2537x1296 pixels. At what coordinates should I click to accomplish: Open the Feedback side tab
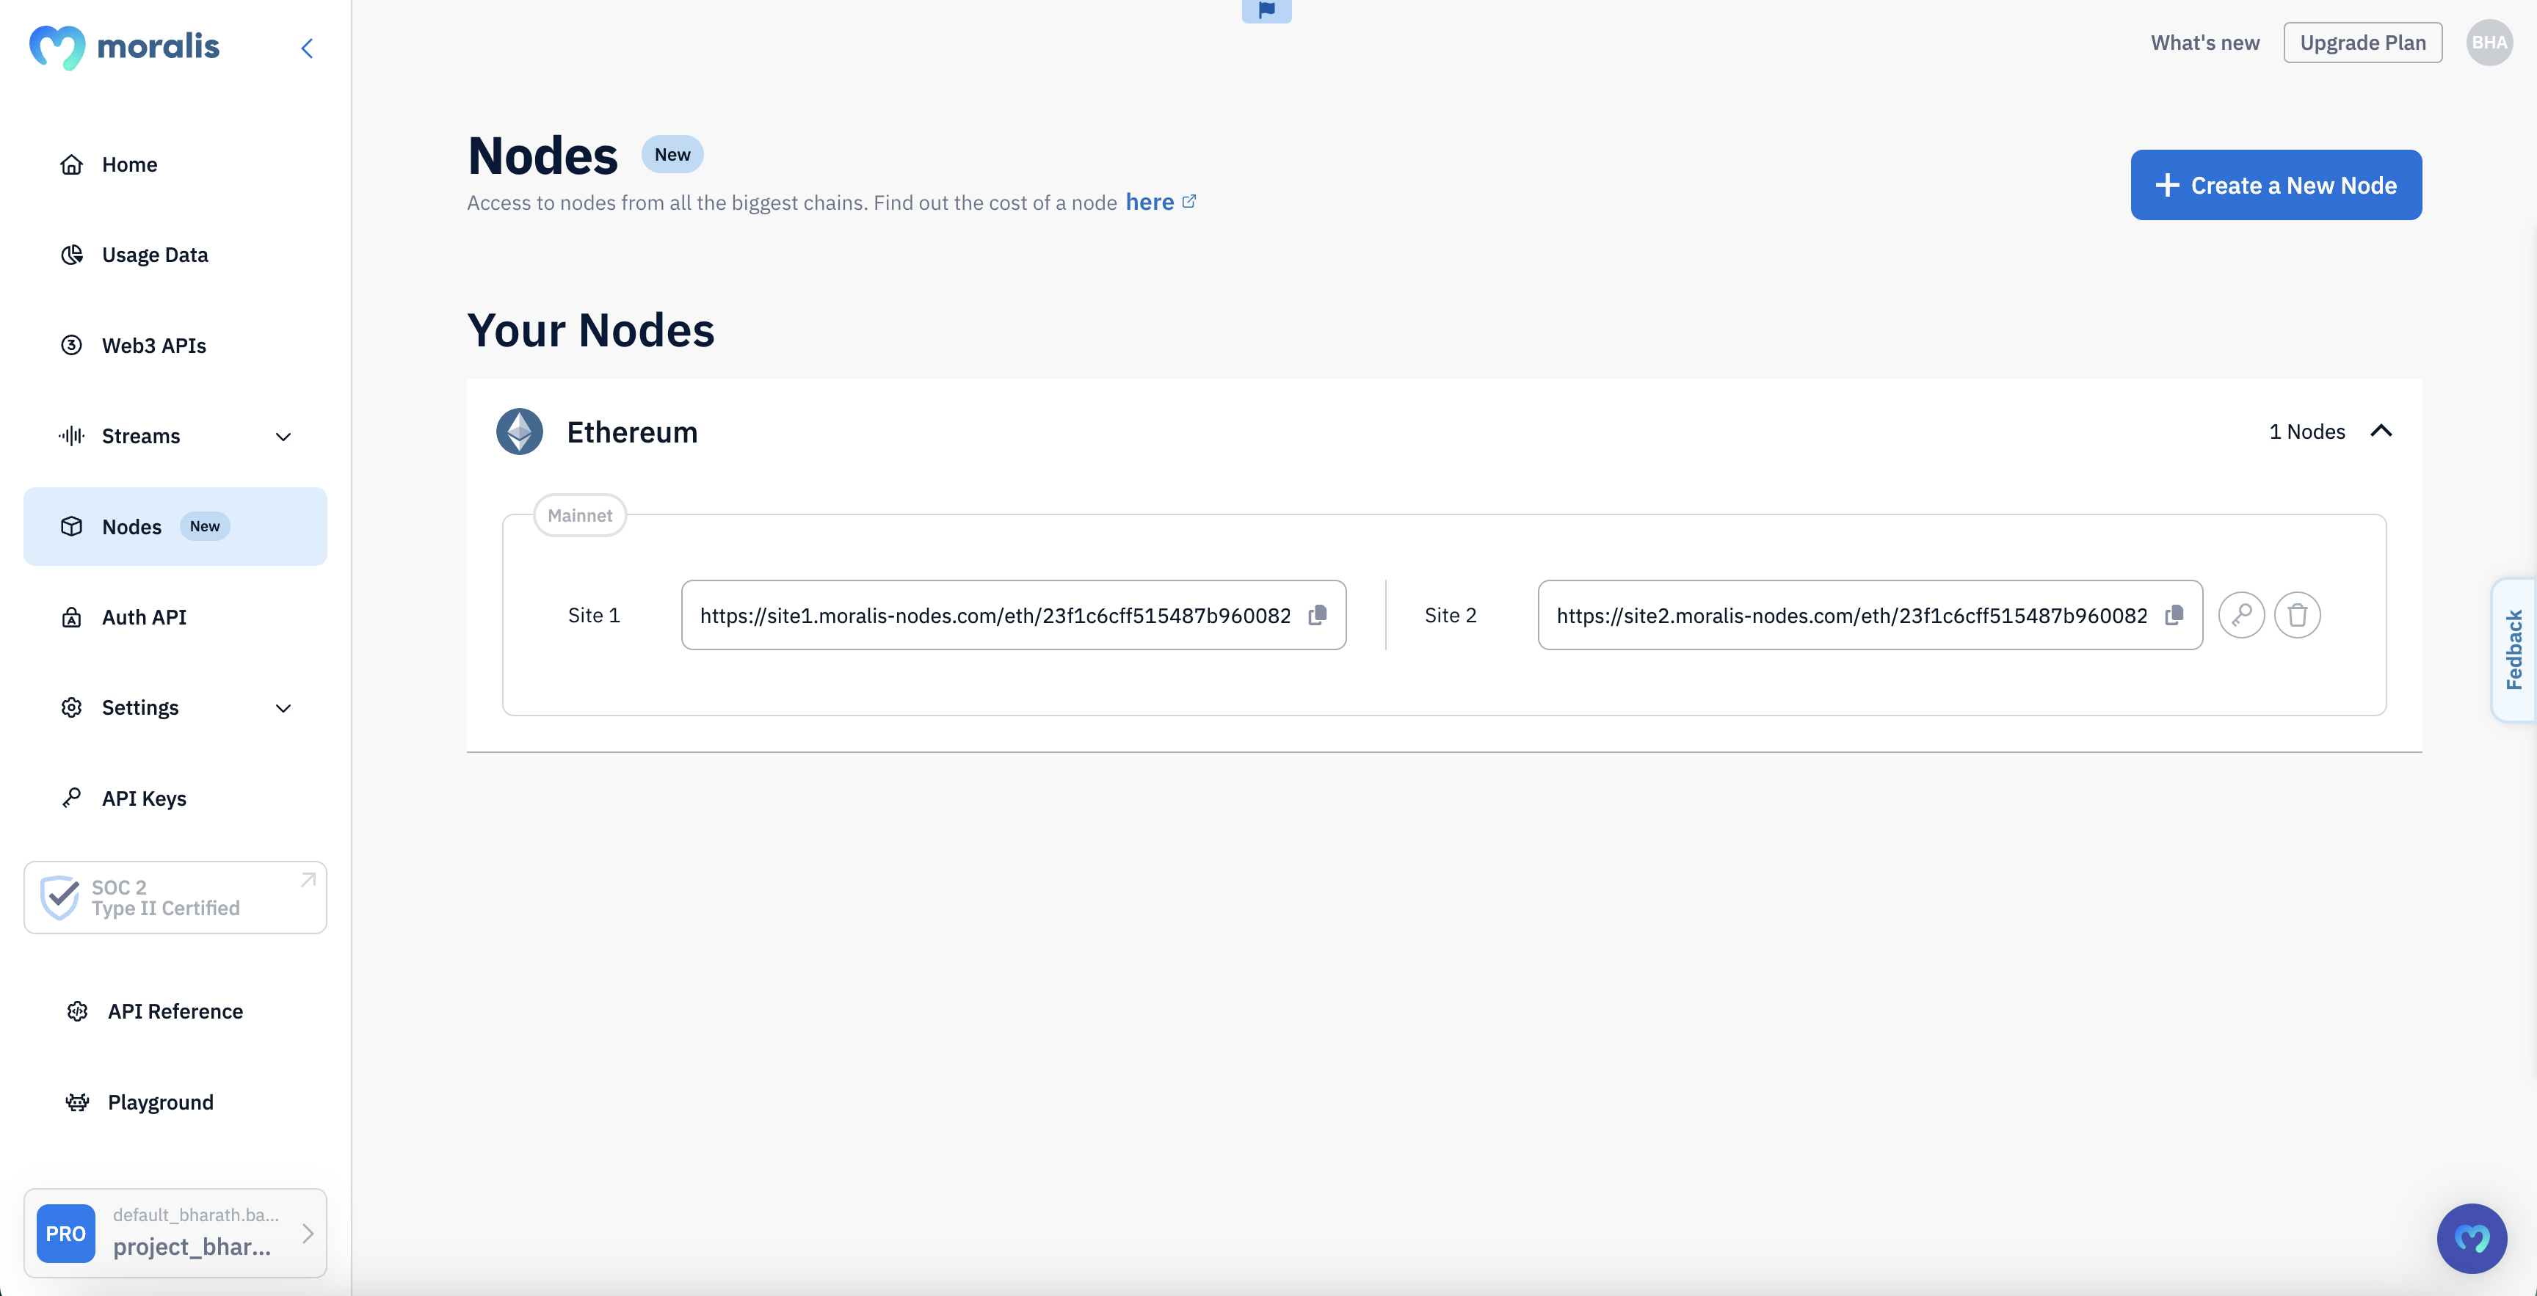(x=2514, y=650)
